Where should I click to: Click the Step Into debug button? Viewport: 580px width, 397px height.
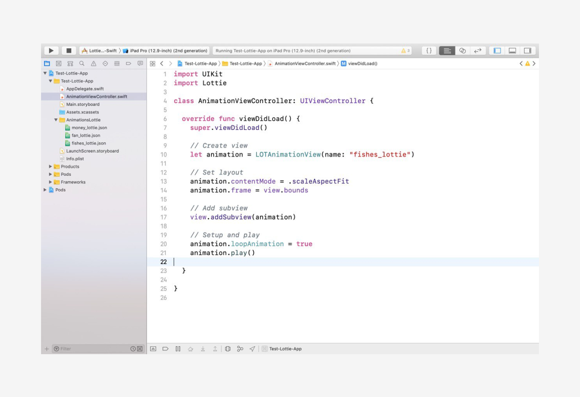203,349
